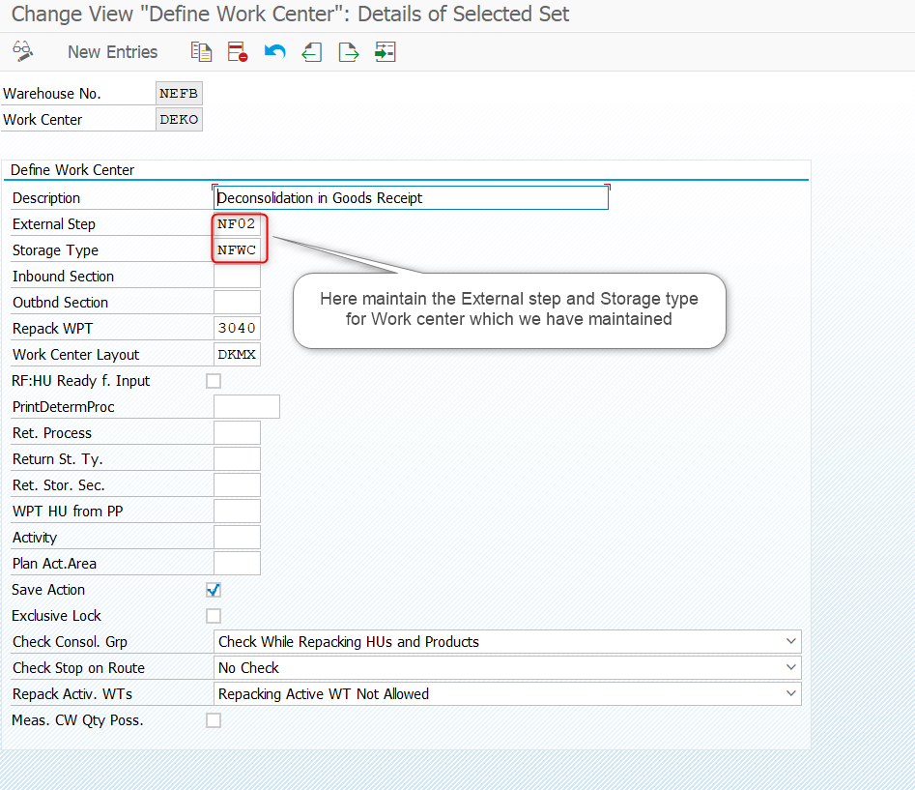Viewport: 915px width, 790px height.
Task: Click the Warehouse No. value NEFB
Action: 179,94
